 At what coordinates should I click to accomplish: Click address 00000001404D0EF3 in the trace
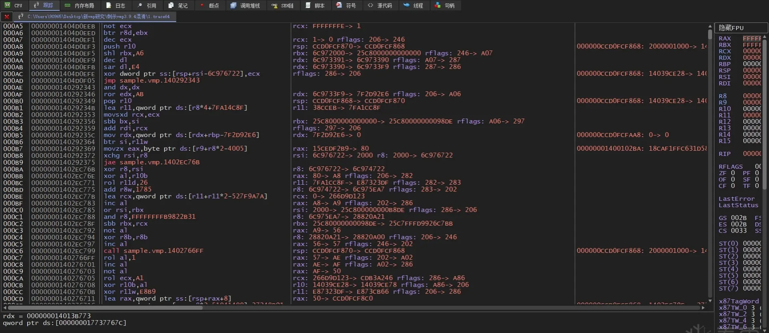[63, 46]
